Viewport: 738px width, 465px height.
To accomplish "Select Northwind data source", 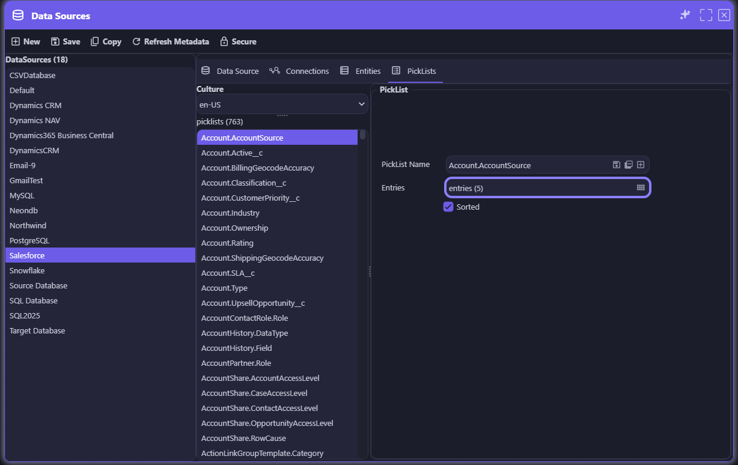I will point(100,225).
